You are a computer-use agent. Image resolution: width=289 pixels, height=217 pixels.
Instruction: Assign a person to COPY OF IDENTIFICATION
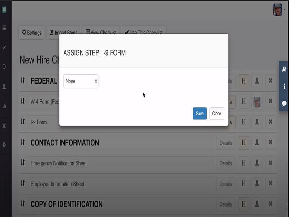(257, 204)
